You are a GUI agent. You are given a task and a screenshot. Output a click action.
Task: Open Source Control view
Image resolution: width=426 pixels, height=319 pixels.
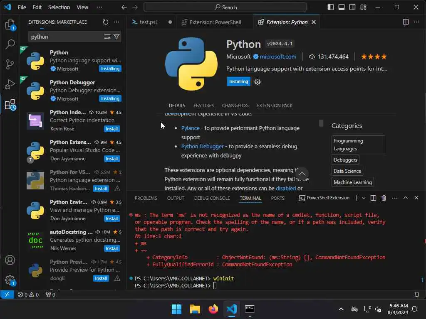coord(10,64)
